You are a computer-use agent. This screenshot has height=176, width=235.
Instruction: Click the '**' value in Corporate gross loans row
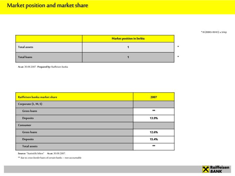pos(154,110)
